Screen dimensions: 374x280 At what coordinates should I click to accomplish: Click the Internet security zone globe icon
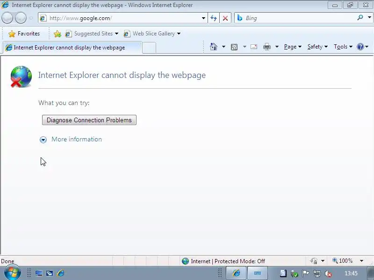click(x=185, y=261)
